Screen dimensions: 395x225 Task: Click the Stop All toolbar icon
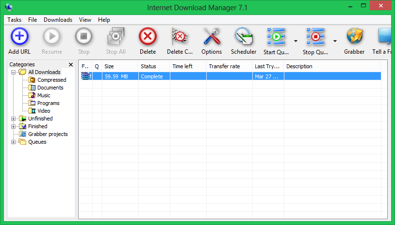point(115,36)
